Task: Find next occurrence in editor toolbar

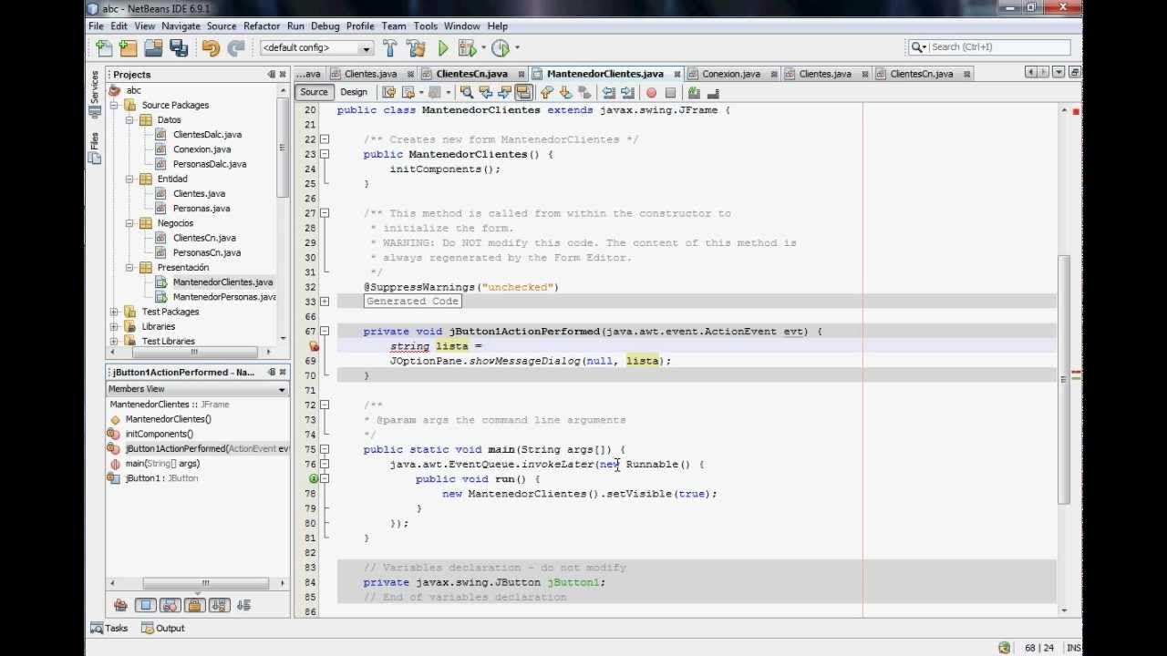Action: point(504,92)
